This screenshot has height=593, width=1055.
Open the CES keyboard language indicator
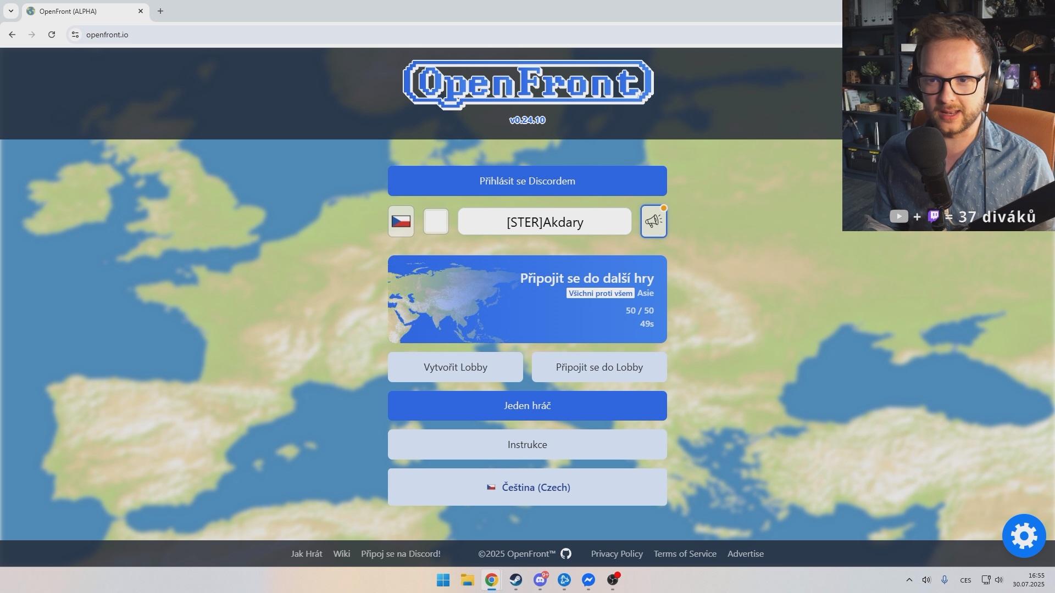click(x=965, y=580)
